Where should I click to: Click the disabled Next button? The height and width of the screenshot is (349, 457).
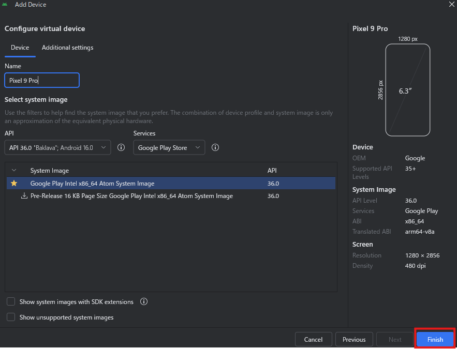tap(395, 339)
